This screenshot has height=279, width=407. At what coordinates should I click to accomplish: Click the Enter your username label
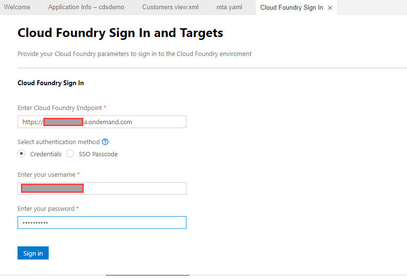click(46, 175)
